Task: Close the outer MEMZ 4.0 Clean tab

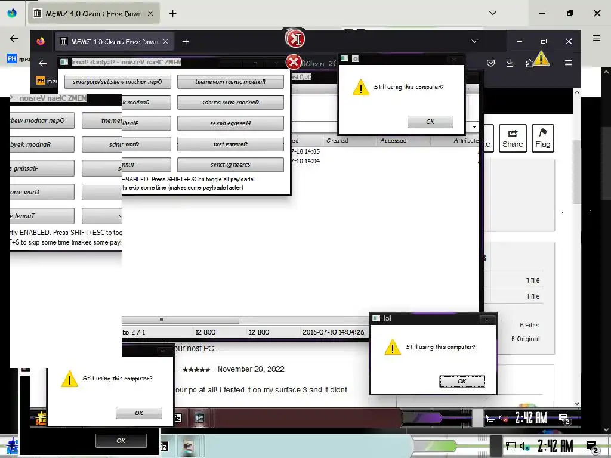Action: pos(150,13)
